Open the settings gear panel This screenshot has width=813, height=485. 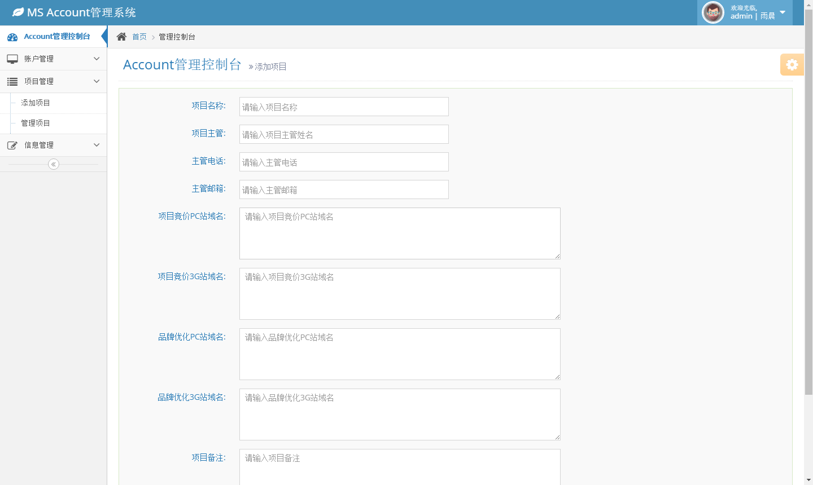(792, 65)
